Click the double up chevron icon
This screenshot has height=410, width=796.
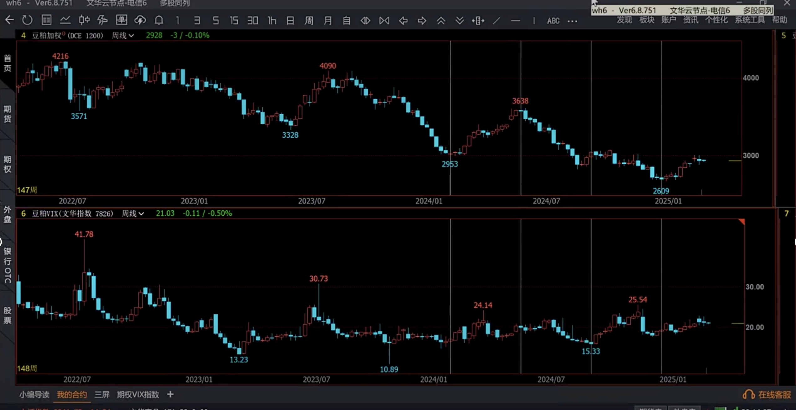[441, 21]
